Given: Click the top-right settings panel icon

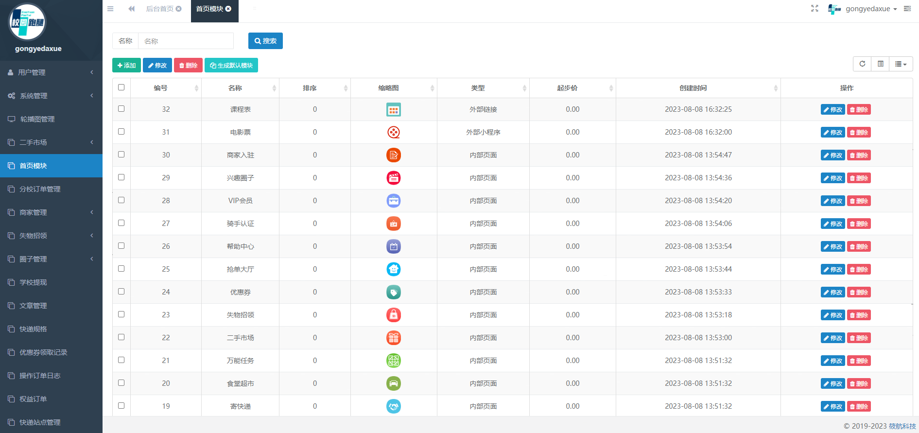Looking at the screenshot, I should [907, 9].
